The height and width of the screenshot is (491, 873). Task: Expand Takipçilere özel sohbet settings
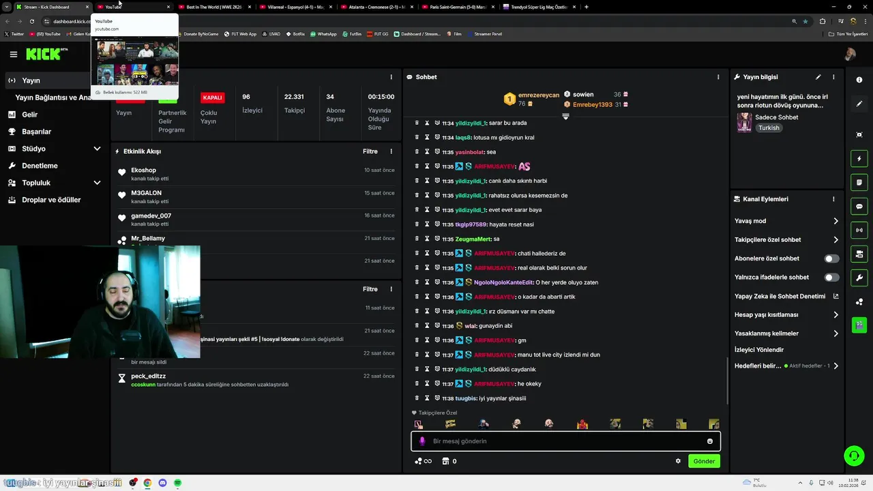coord(835,240)
